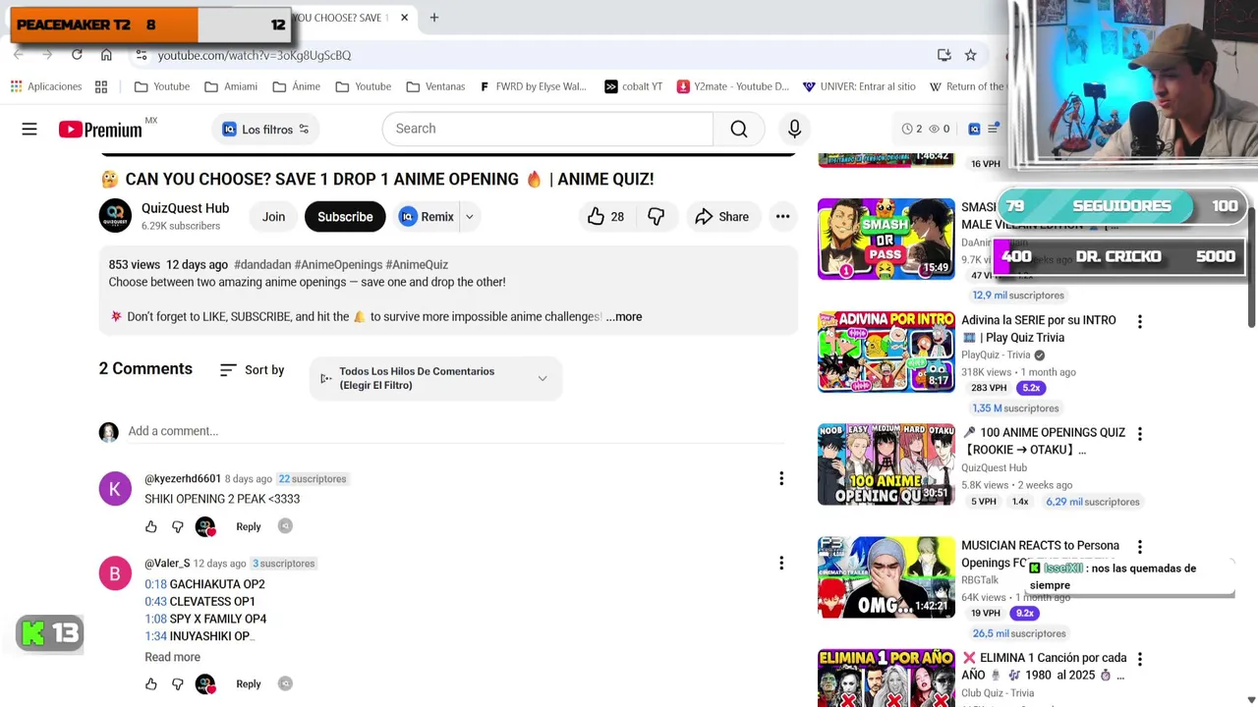Bookmark this page with the star
Screen dimensions: 1258x707
(970, 55)
